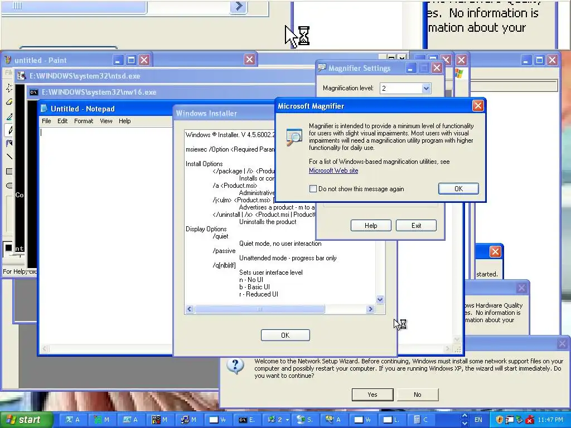571x428 pixels.
Task: Select the Rectangle tool in Paint
Action: click(x=9, y=171)
